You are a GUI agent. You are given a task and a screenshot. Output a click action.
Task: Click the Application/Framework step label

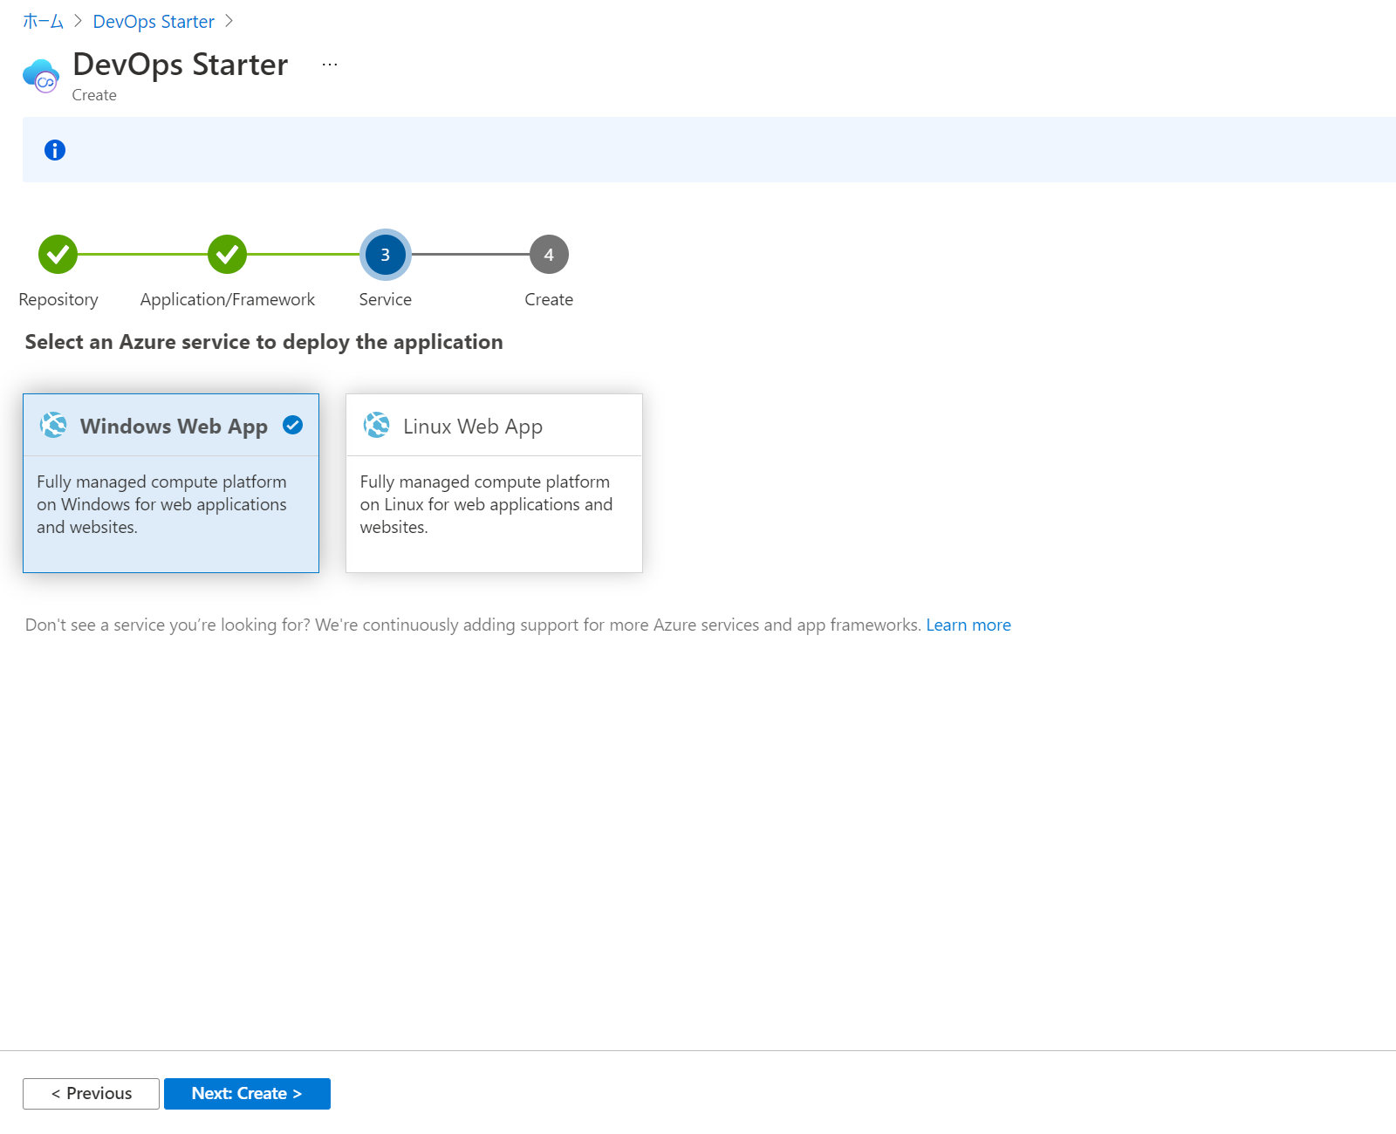coord(228,299)
